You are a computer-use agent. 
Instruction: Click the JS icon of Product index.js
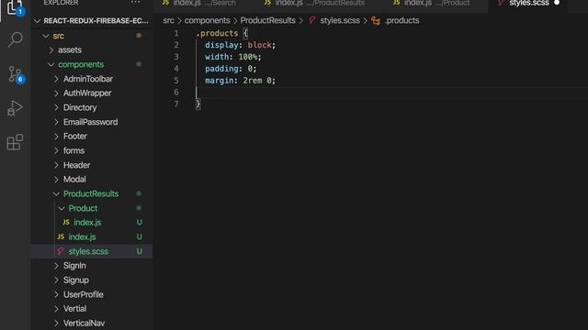click(66, 222)
